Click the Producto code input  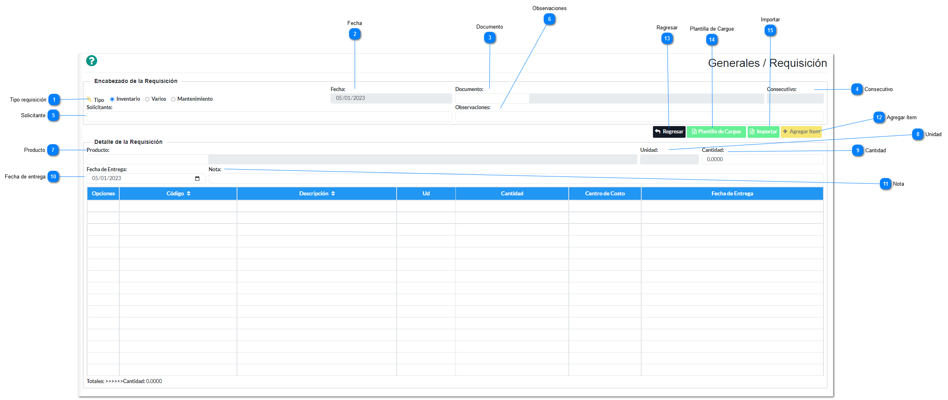click(x=147, y=160)
